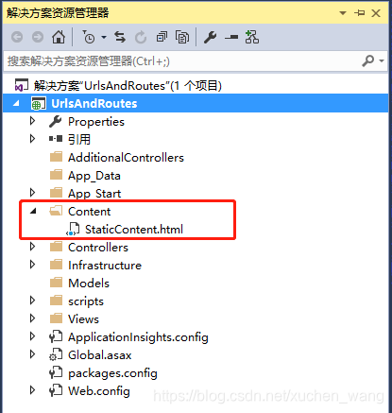Toggle the Show All Files icon
Image resolution: width=392 pixels, height=413 pixels.
click(182, 37)
